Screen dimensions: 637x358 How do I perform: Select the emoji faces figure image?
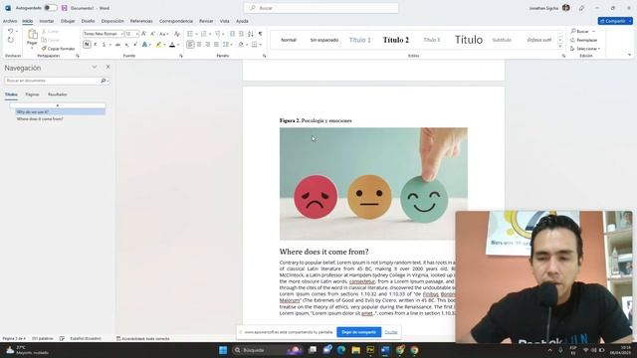click(373, 183)
